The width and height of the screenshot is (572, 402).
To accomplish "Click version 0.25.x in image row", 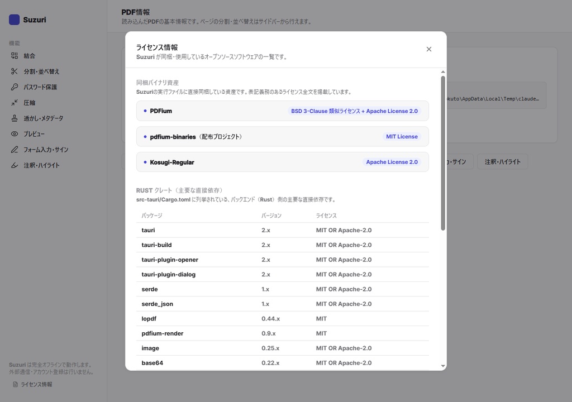I will (270, 348).
